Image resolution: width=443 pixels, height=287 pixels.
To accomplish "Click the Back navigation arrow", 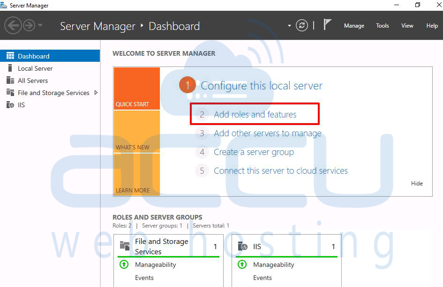I will [13, 25].
